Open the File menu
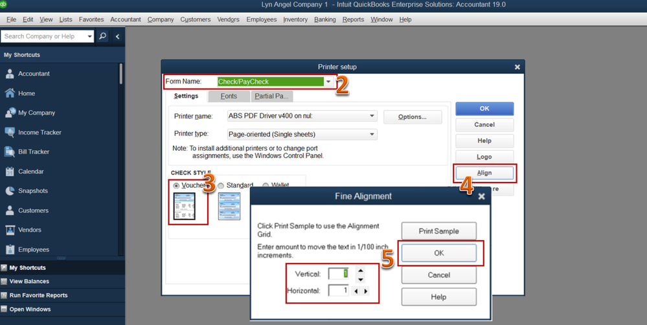 pos(11,19)
